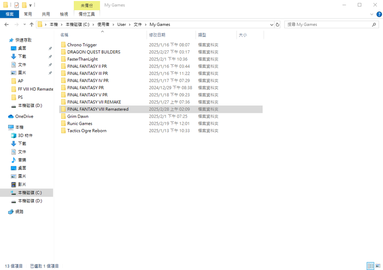383x270 pixels.
Task: Open pinned 桌面 under Quick Access
Action: pos(22,48)
